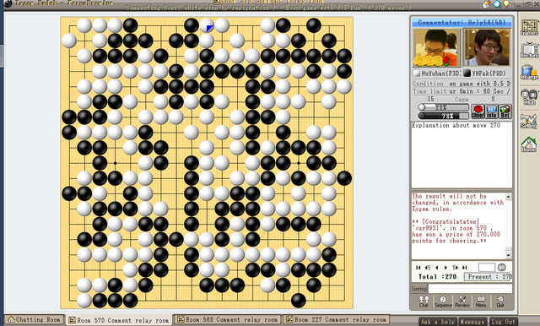Click the Commentator: Help56(5D) header

462,23
